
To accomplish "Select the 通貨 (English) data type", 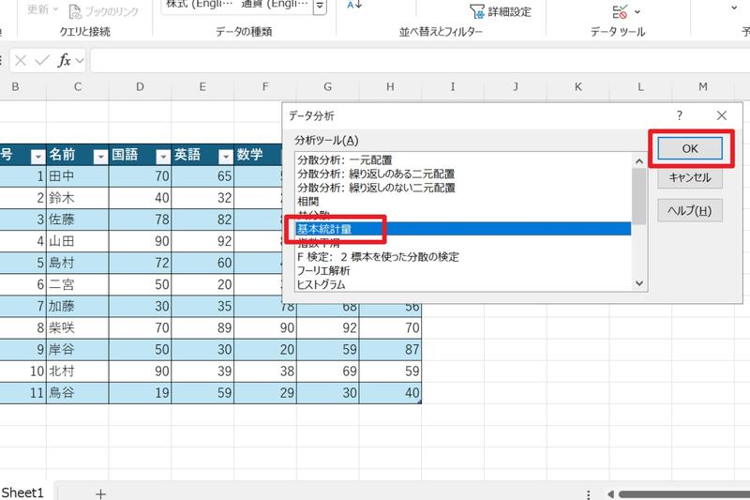I will tap(275, 5).
